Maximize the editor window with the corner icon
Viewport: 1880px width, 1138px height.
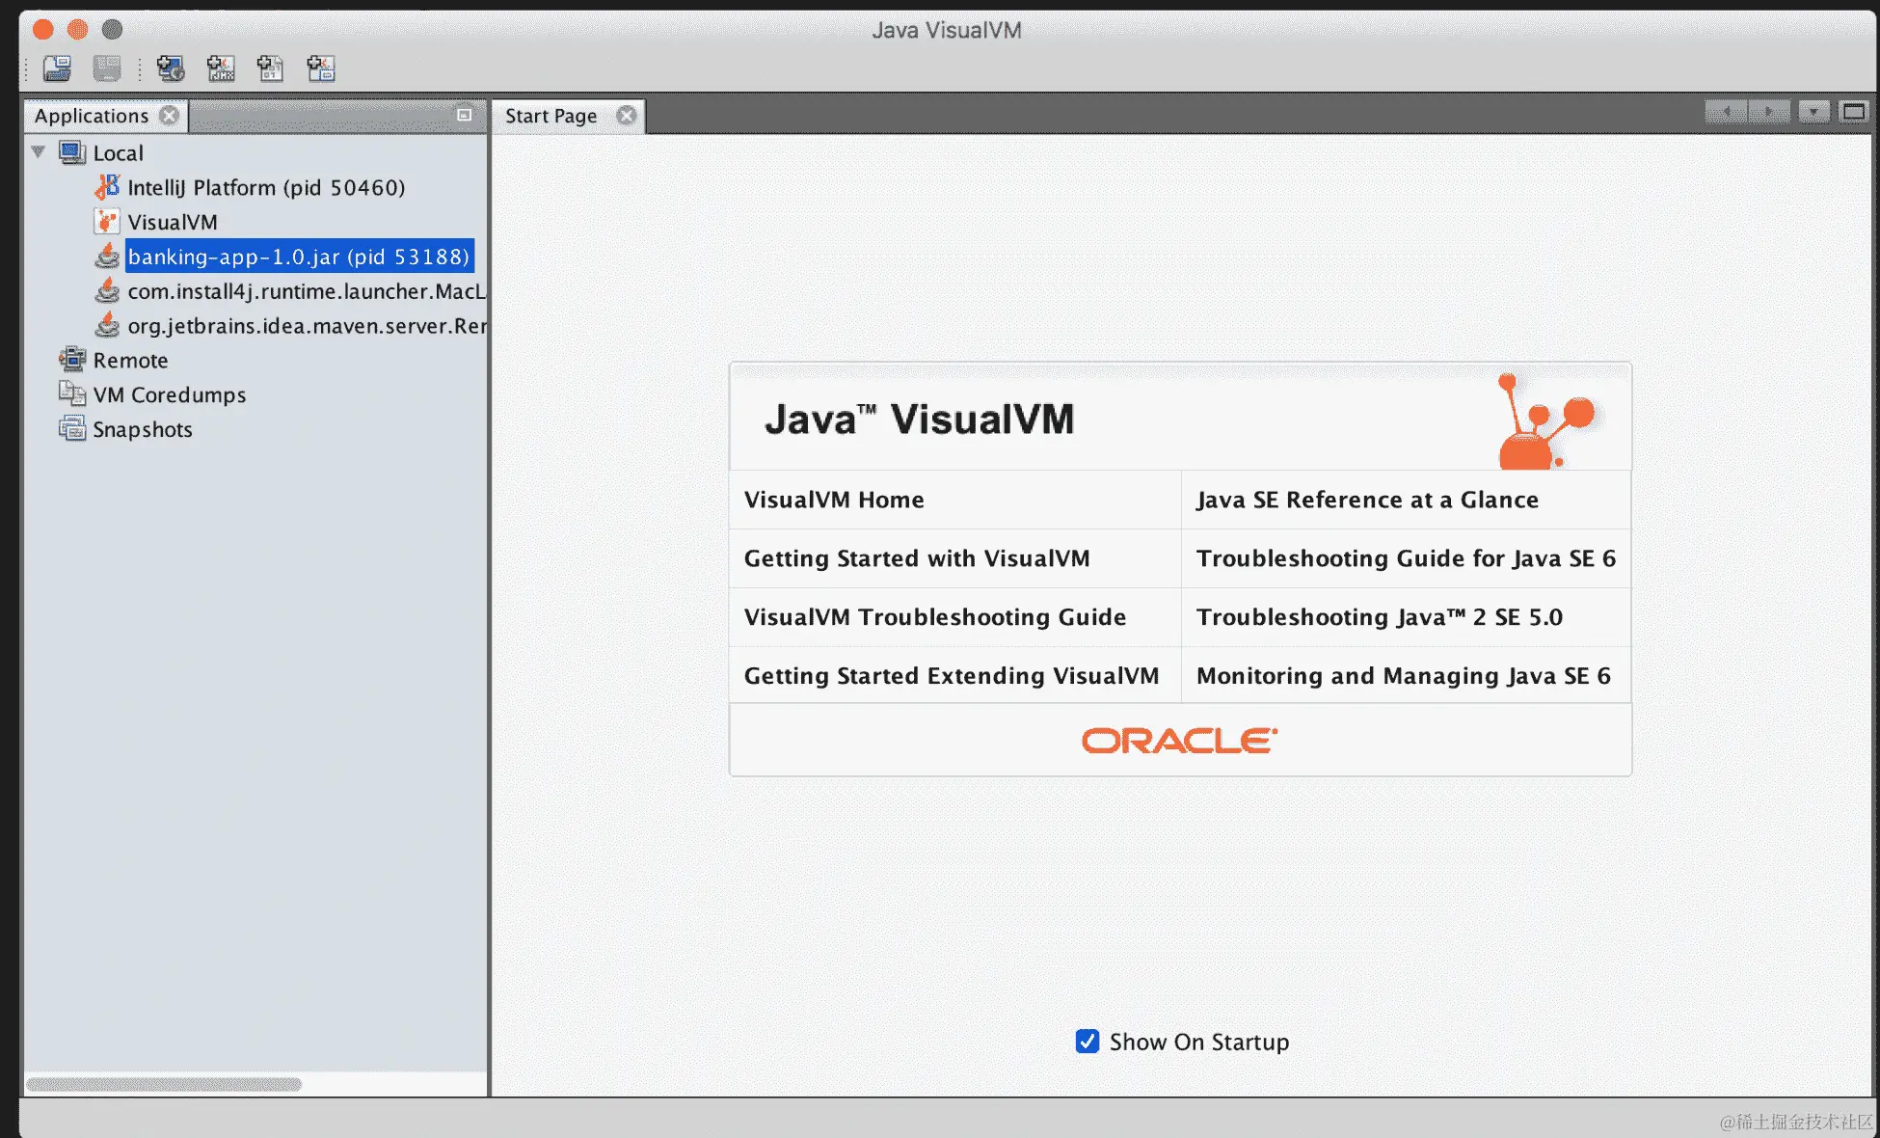[x=1852, y=112]
